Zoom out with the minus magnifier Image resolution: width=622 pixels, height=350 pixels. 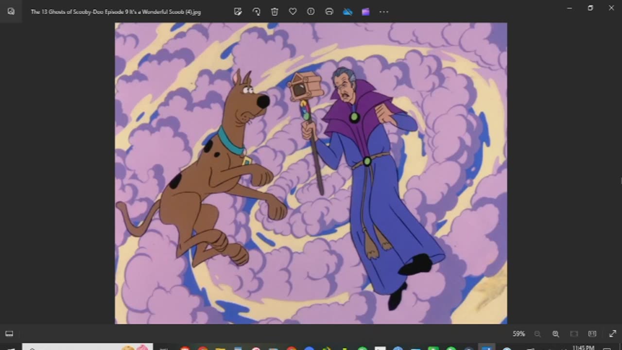pos(537,334)
